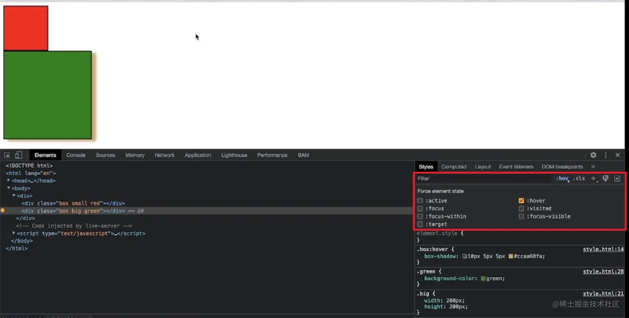Open DevTools settings gear
This screenshot has width=629, height=318.
pyautogui.click(x=593, y=155)
